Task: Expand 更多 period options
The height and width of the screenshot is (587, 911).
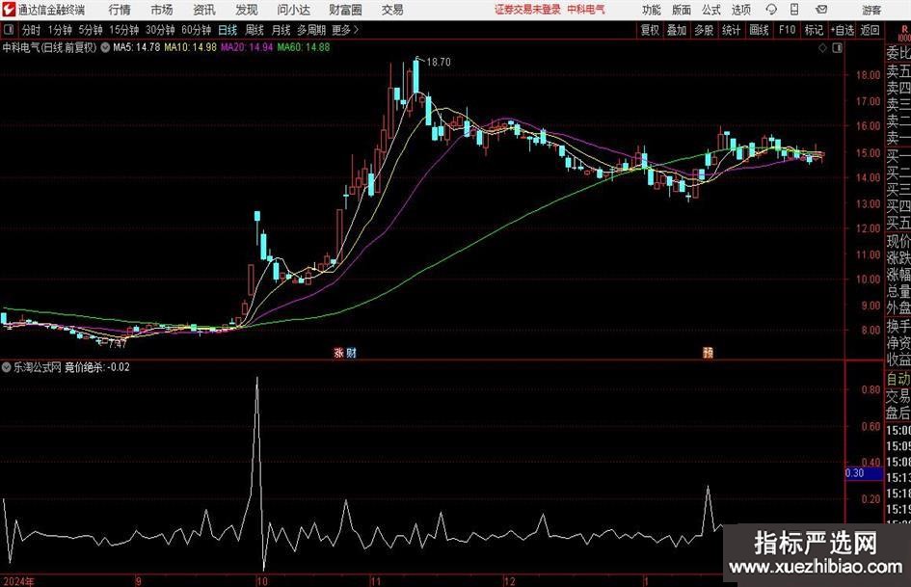Action: [x=345, y=30]
